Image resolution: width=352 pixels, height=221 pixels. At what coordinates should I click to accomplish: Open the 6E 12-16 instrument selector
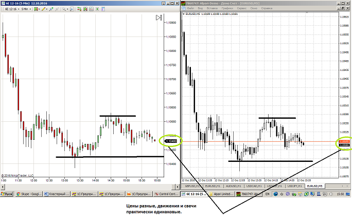[x=12, y=9]
